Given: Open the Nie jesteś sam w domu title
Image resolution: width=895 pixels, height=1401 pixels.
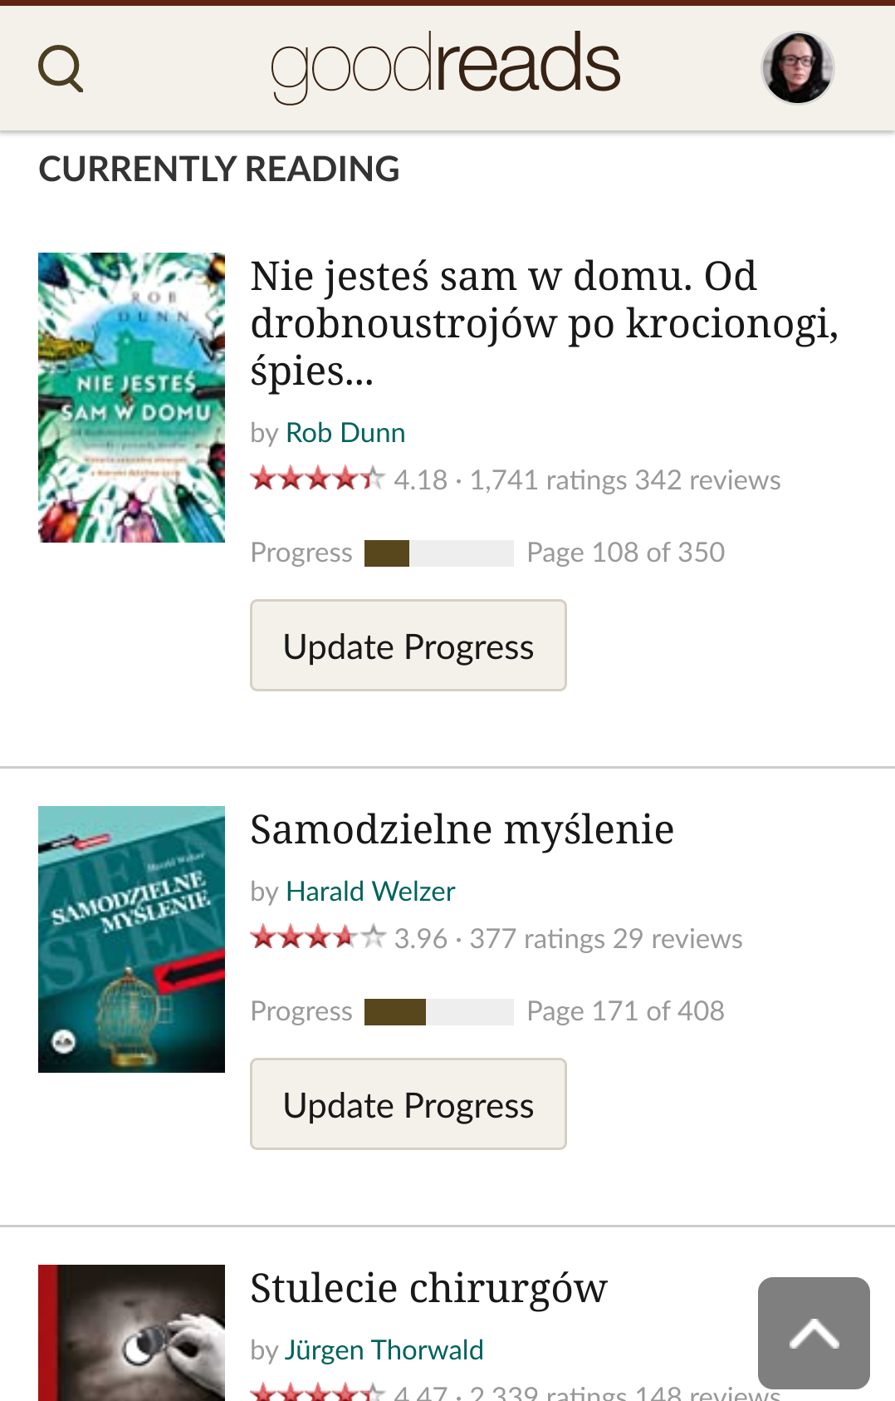Looking at the screenshot, I should point(545,323).
